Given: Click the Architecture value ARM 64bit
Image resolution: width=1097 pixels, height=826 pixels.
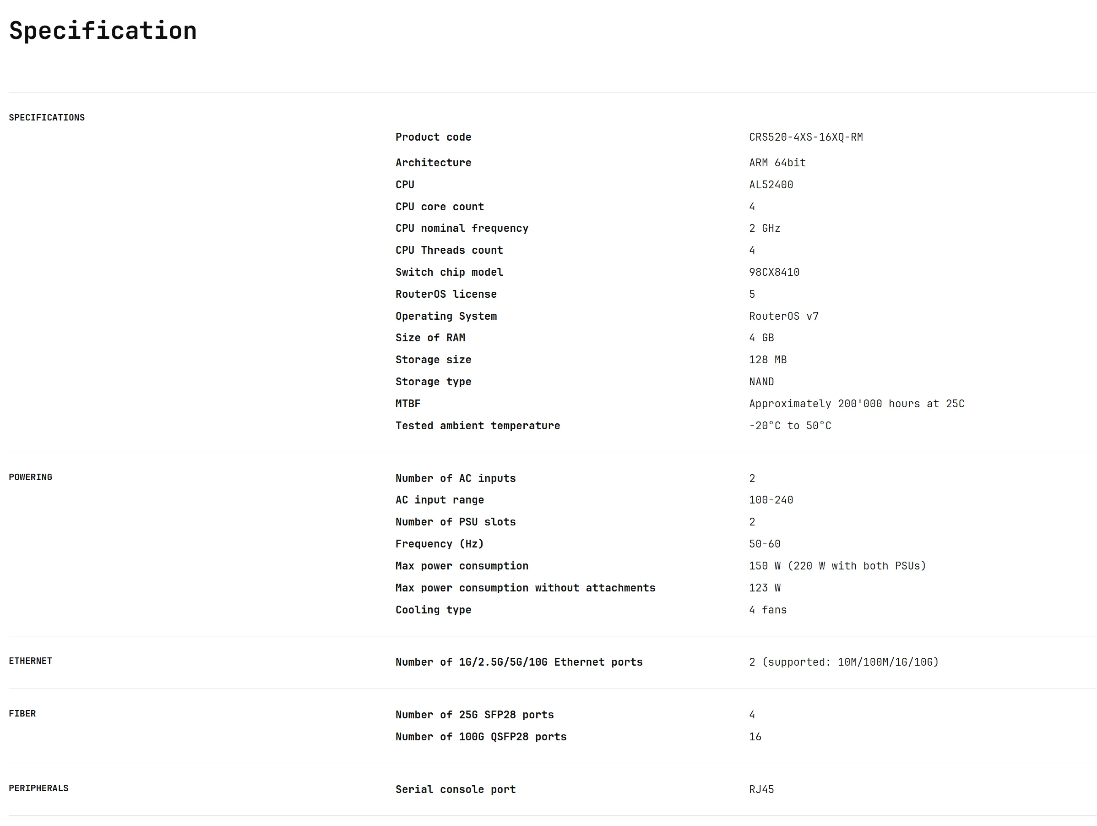Looking at the screenshot, I should tap(777, 163).
